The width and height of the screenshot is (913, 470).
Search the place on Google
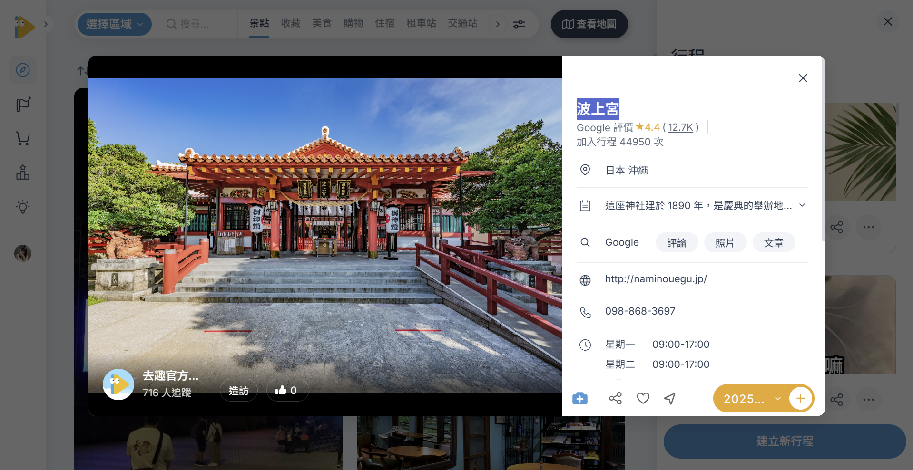[622, 242]
